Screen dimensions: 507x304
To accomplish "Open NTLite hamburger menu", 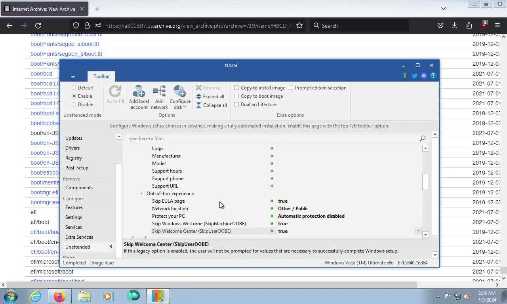I will tap(73, 76).
